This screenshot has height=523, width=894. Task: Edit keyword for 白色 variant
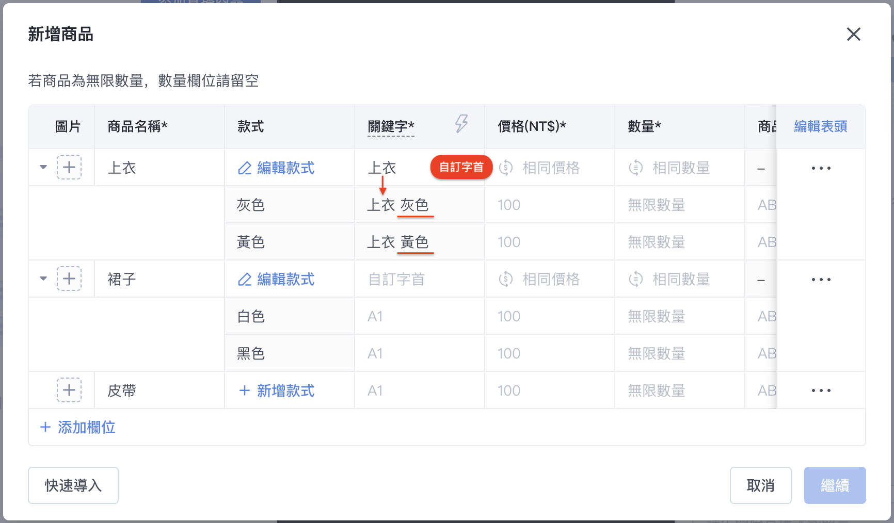coord(420,316)
